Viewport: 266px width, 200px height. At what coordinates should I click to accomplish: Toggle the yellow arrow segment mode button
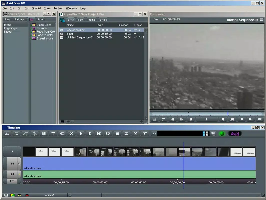19,195
